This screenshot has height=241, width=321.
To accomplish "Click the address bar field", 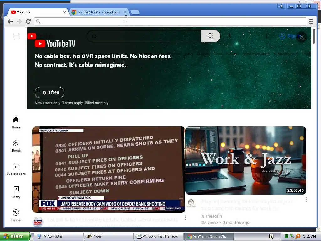I will click(x=170, y=21).
